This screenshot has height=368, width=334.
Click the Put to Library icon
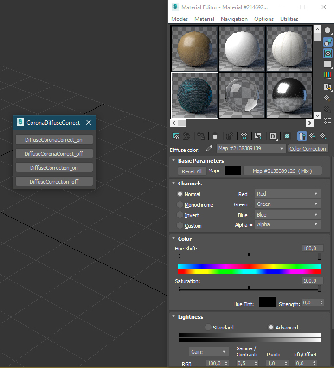[258, 136]
